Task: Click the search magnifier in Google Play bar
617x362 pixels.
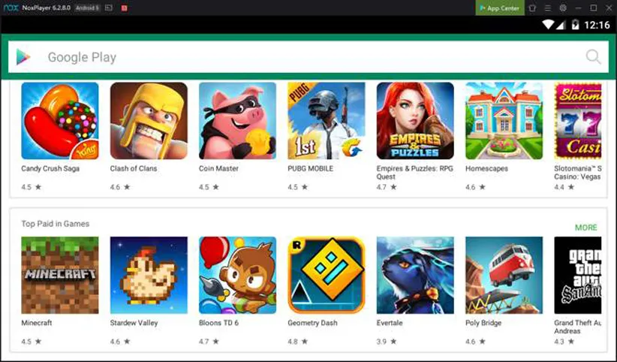Action: pyautogui.click(x=593, y=57)
